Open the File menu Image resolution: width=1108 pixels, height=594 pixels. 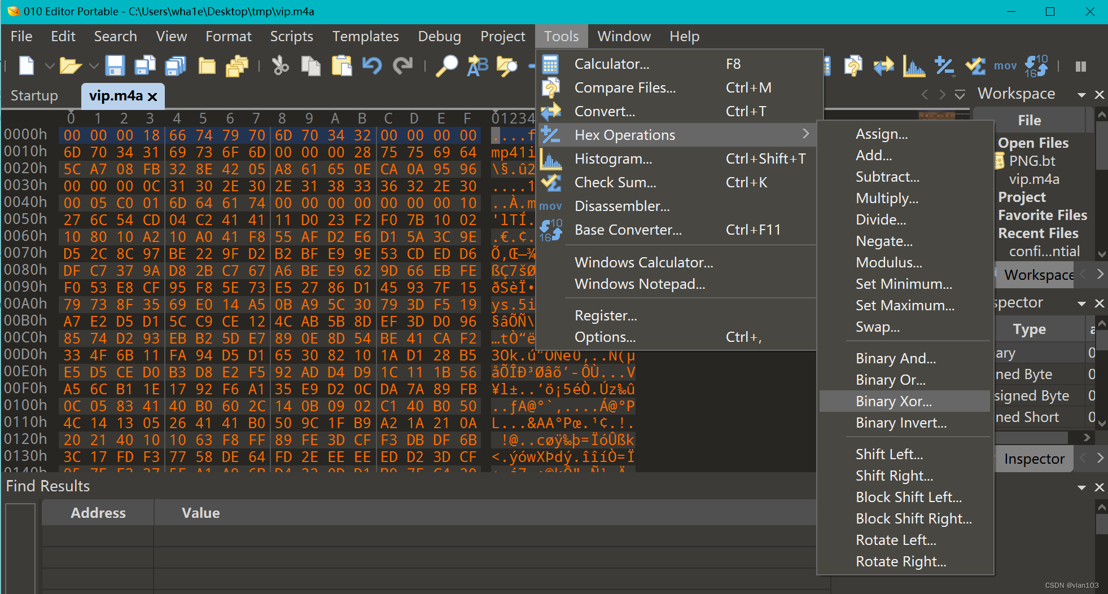[21, 36]
